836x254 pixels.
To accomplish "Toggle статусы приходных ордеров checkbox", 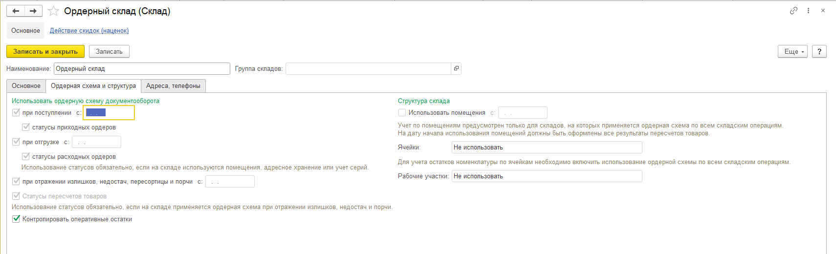I will (26, 127).
